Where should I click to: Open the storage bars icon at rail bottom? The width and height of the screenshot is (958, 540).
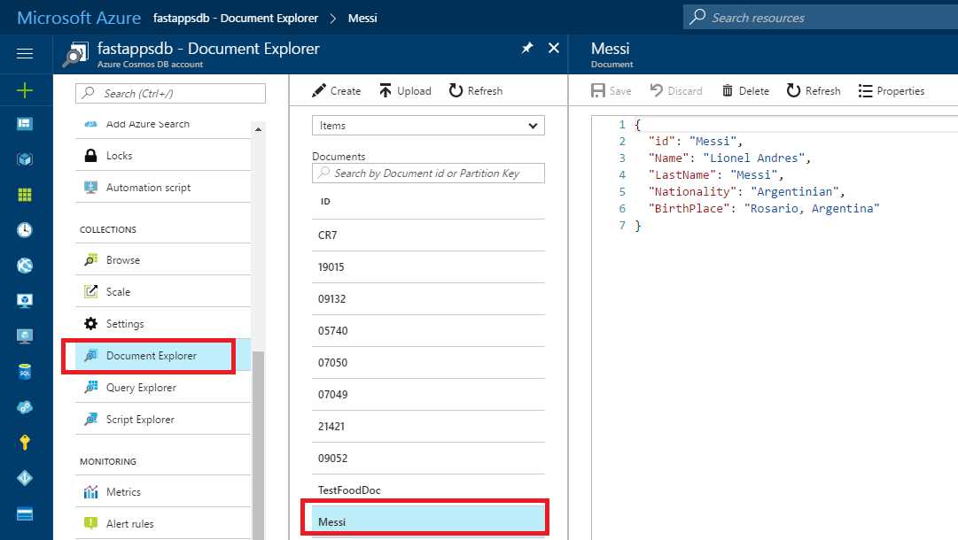(x=25, y=514)
